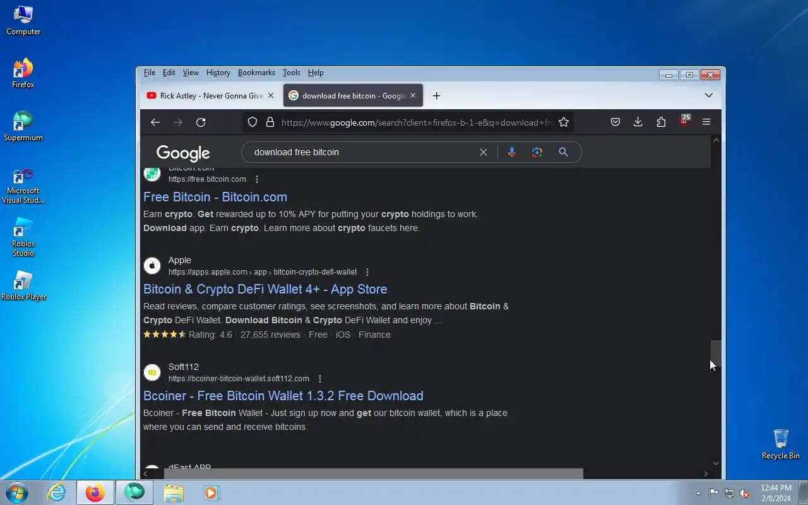Screen dimensions: 808x505
Task: Close the download free bitcoin tab
Action: tap(413, 96)
